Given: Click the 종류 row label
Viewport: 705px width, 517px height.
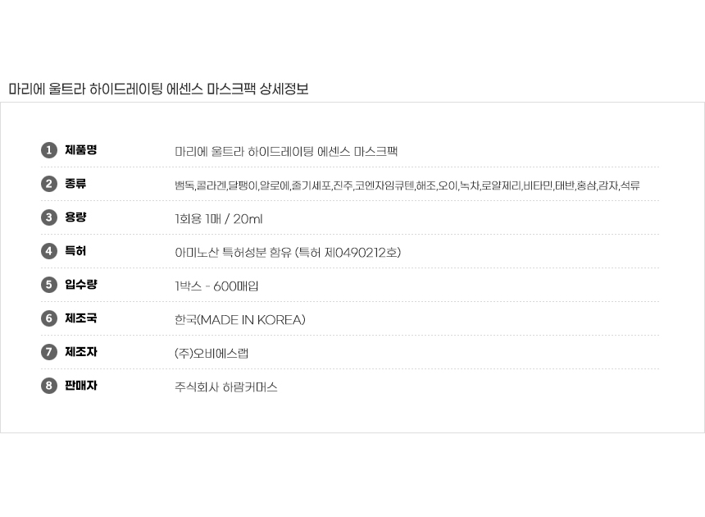Looking at the screenshot, I should coord(75,184).
